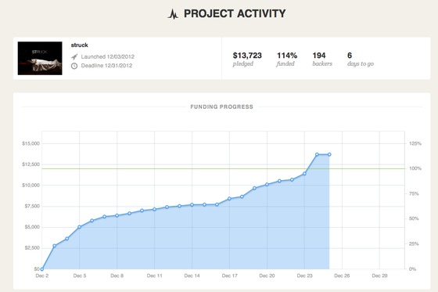438x292 pixels.
Task: Click the $5,000 axis label
Action: click(32, 227)
